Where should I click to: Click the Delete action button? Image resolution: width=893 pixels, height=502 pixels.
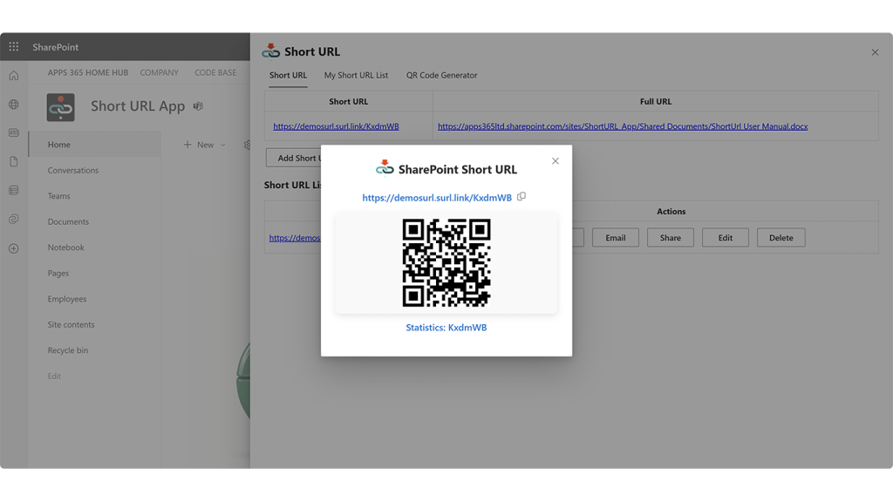[781, 238]
